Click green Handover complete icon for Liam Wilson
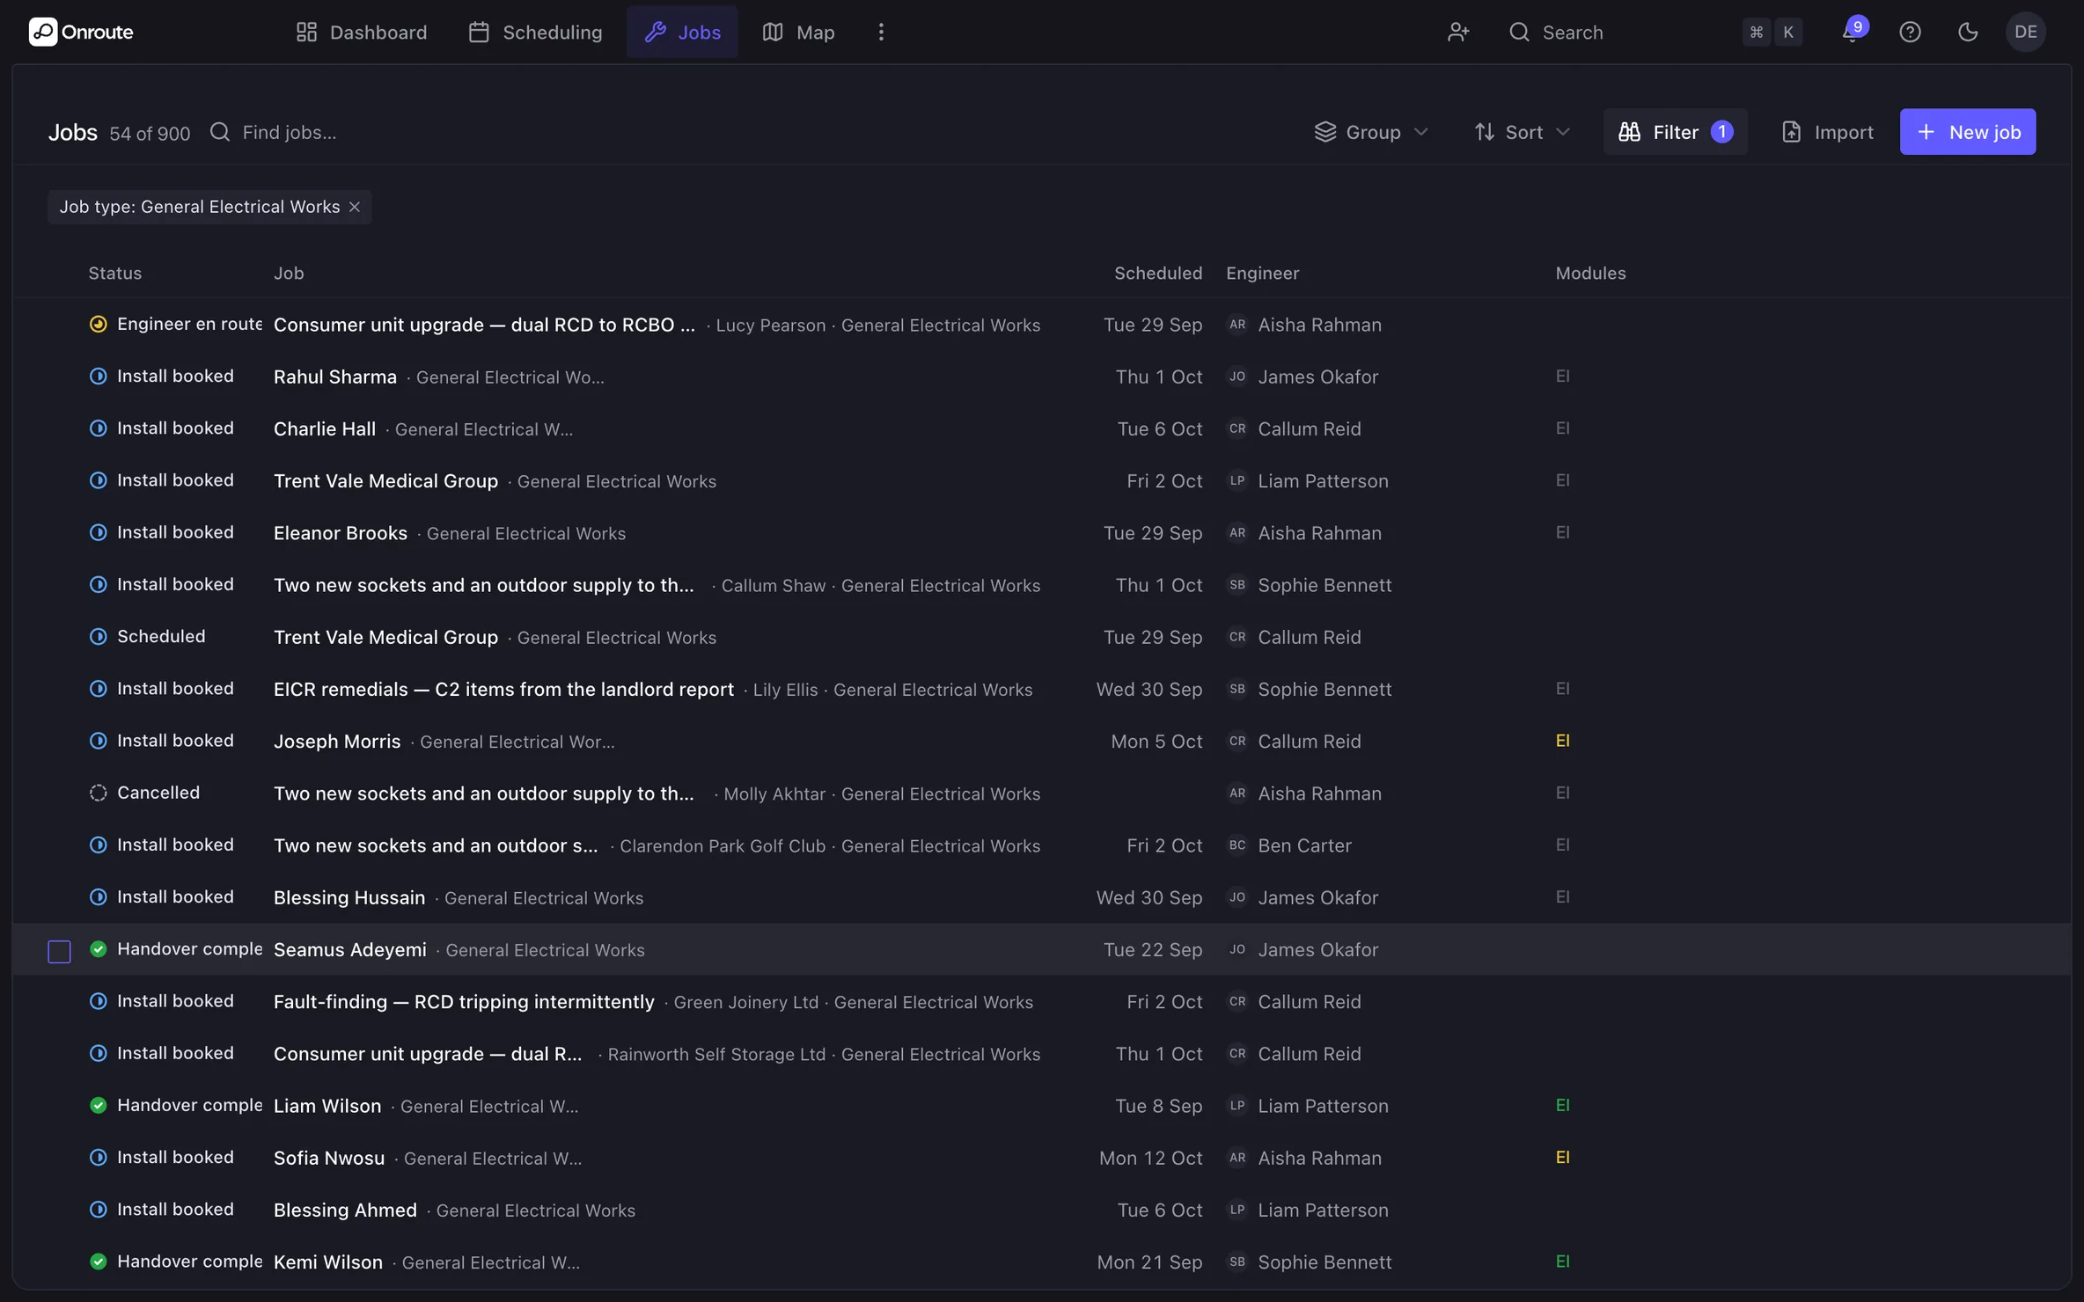The width and height of the screenshot is (2084, 1302). (x=99, y=1105)
